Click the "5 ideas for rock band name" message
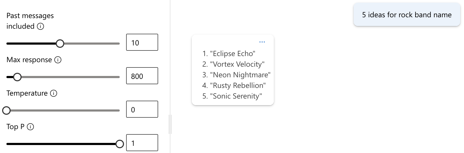Image resolution: width=464 pixels, height=153 pixels. [407, 15]
